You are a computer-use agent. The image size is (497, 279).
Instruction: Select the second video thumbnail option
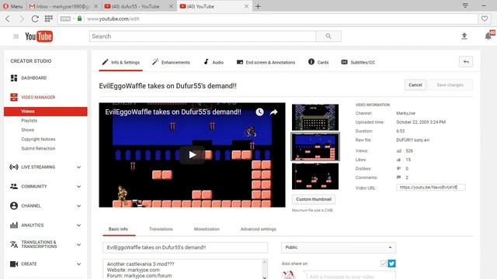pyautogui.click(x=315, y=146)
